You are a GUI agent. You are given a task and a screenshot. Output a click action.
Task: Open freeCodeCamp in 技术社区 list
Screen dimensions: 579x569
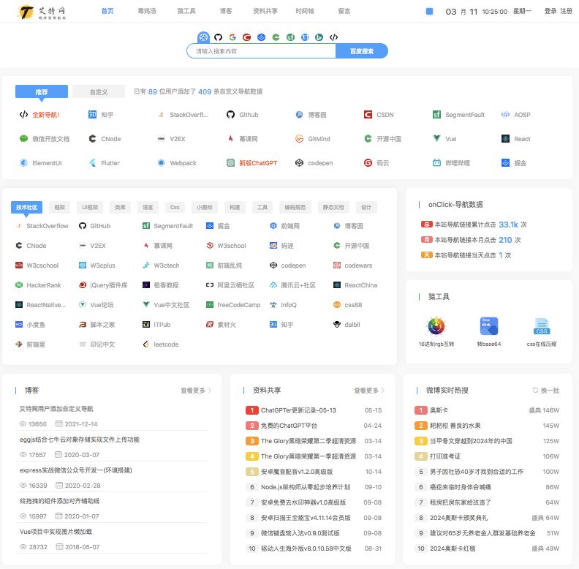(233, 305)
